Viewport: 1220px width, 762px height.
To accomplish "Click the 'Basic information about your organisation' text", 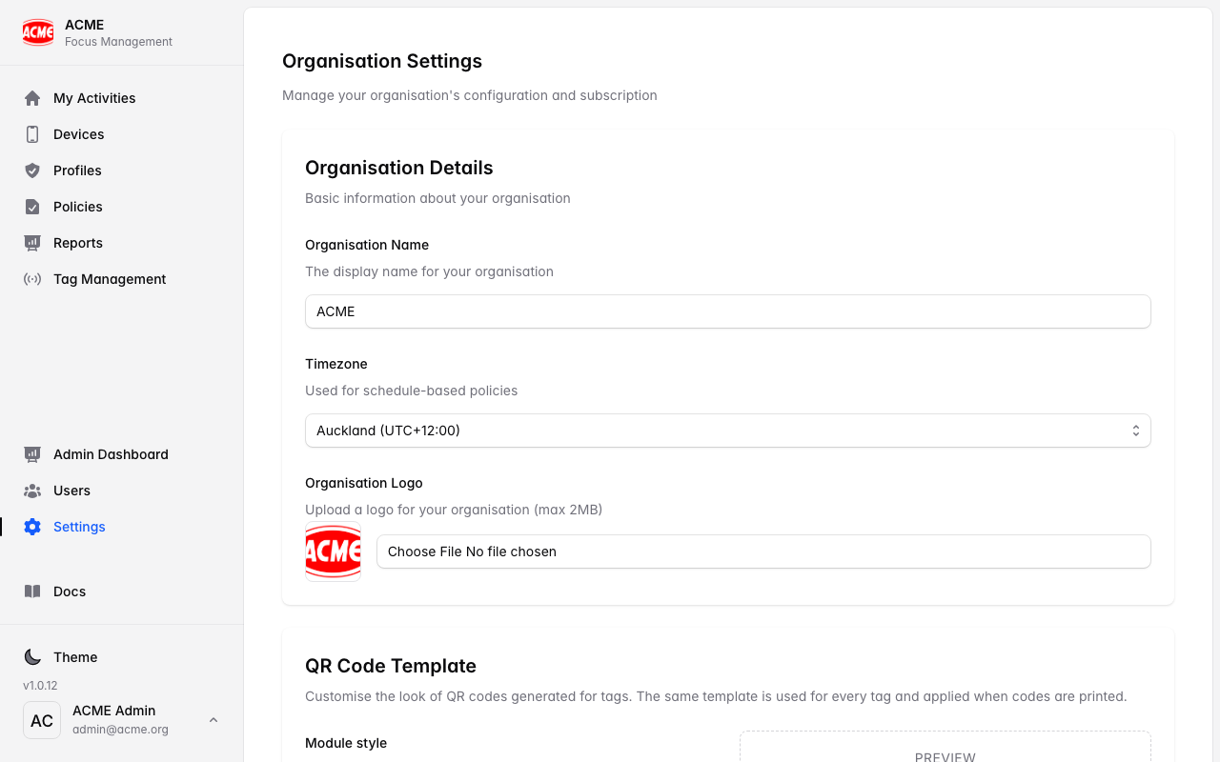I will [437, 198].
